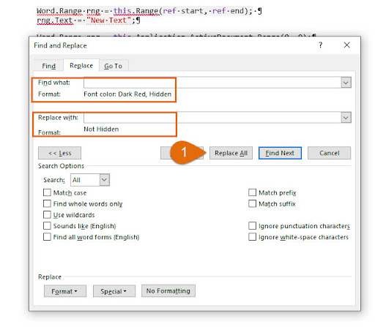Click 'Word.Range' in the document code

(x=59, y=11)
